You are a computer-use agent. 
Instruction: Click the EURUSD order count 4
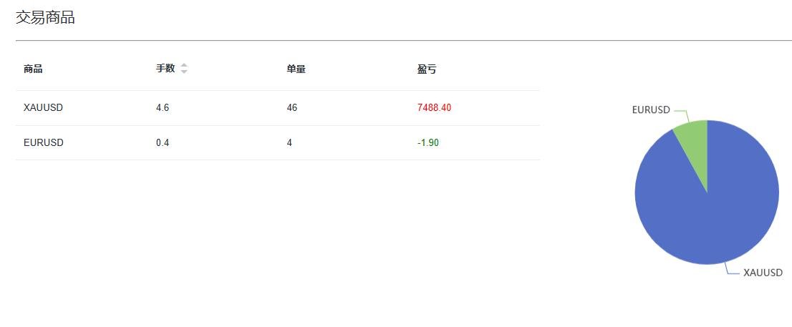click(289, 143)
